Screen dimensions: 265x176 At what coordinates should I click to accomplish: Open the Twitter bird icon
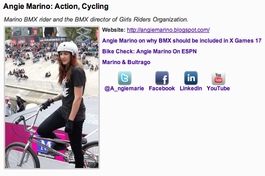click(x=125, y=78)
